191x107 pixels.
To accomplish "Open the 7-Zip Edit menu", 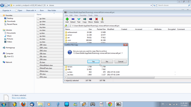I will [71, 15].
